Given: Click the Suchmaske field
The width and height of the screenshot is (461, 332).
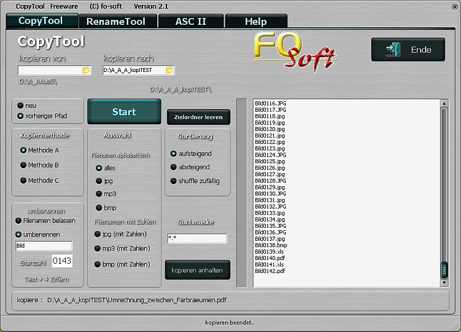Looking at the screenshot, I should point(198,238).
